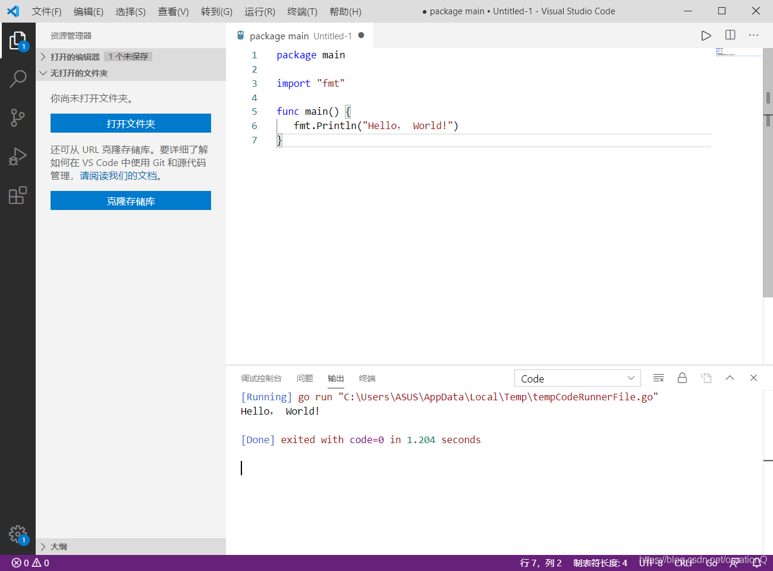Screen dimensions: 773x571
Task: Open the Source Control view
Action: [18, 118]
